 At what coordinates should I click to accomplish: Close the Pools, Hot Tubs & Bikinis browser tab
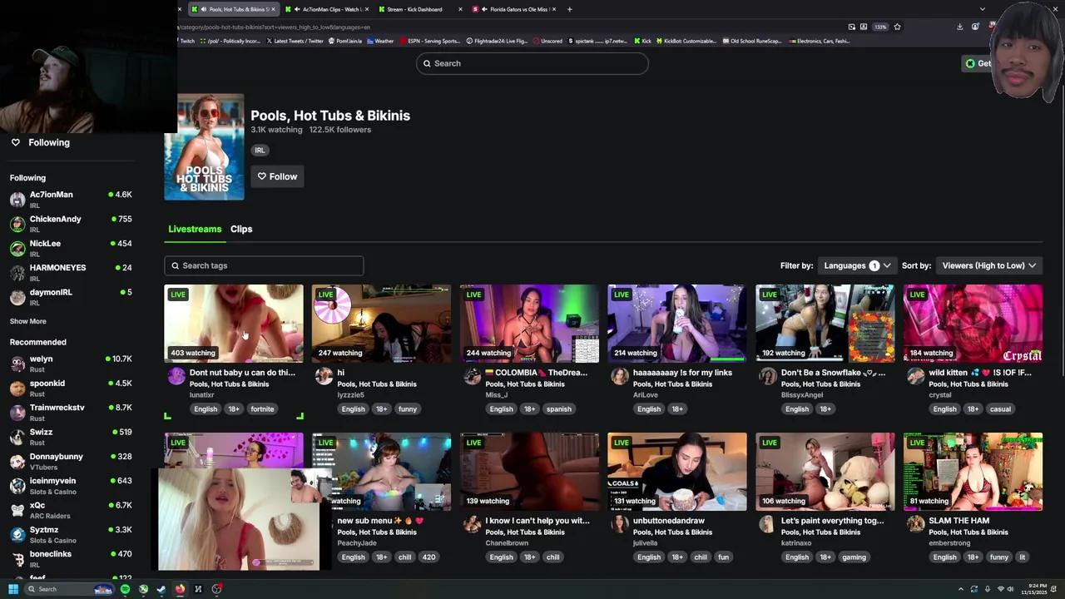click(273, 9)
